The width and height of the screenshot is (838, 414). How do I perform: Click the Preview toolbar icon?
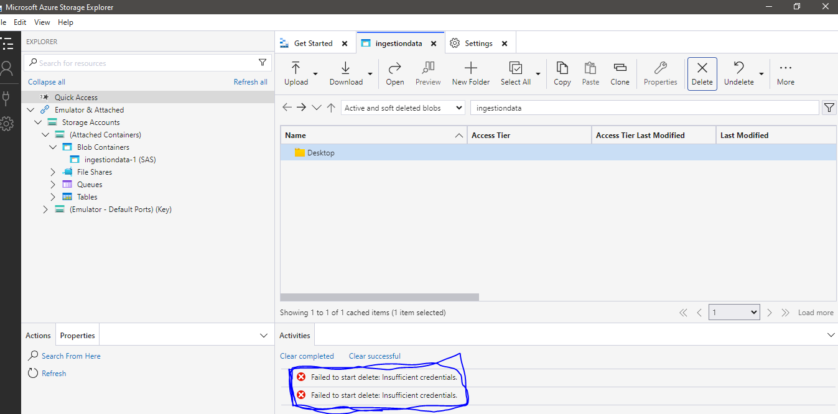tap(428, 73)
